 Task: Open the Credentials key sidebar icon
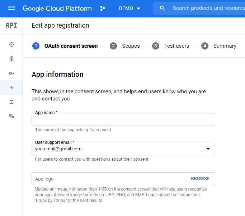11,73
